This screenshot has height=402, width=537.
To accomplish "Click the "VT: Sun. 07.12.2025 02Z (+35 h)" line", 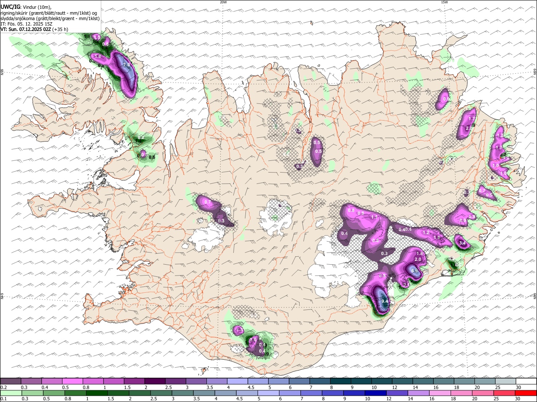I will [x=34, y=29].
